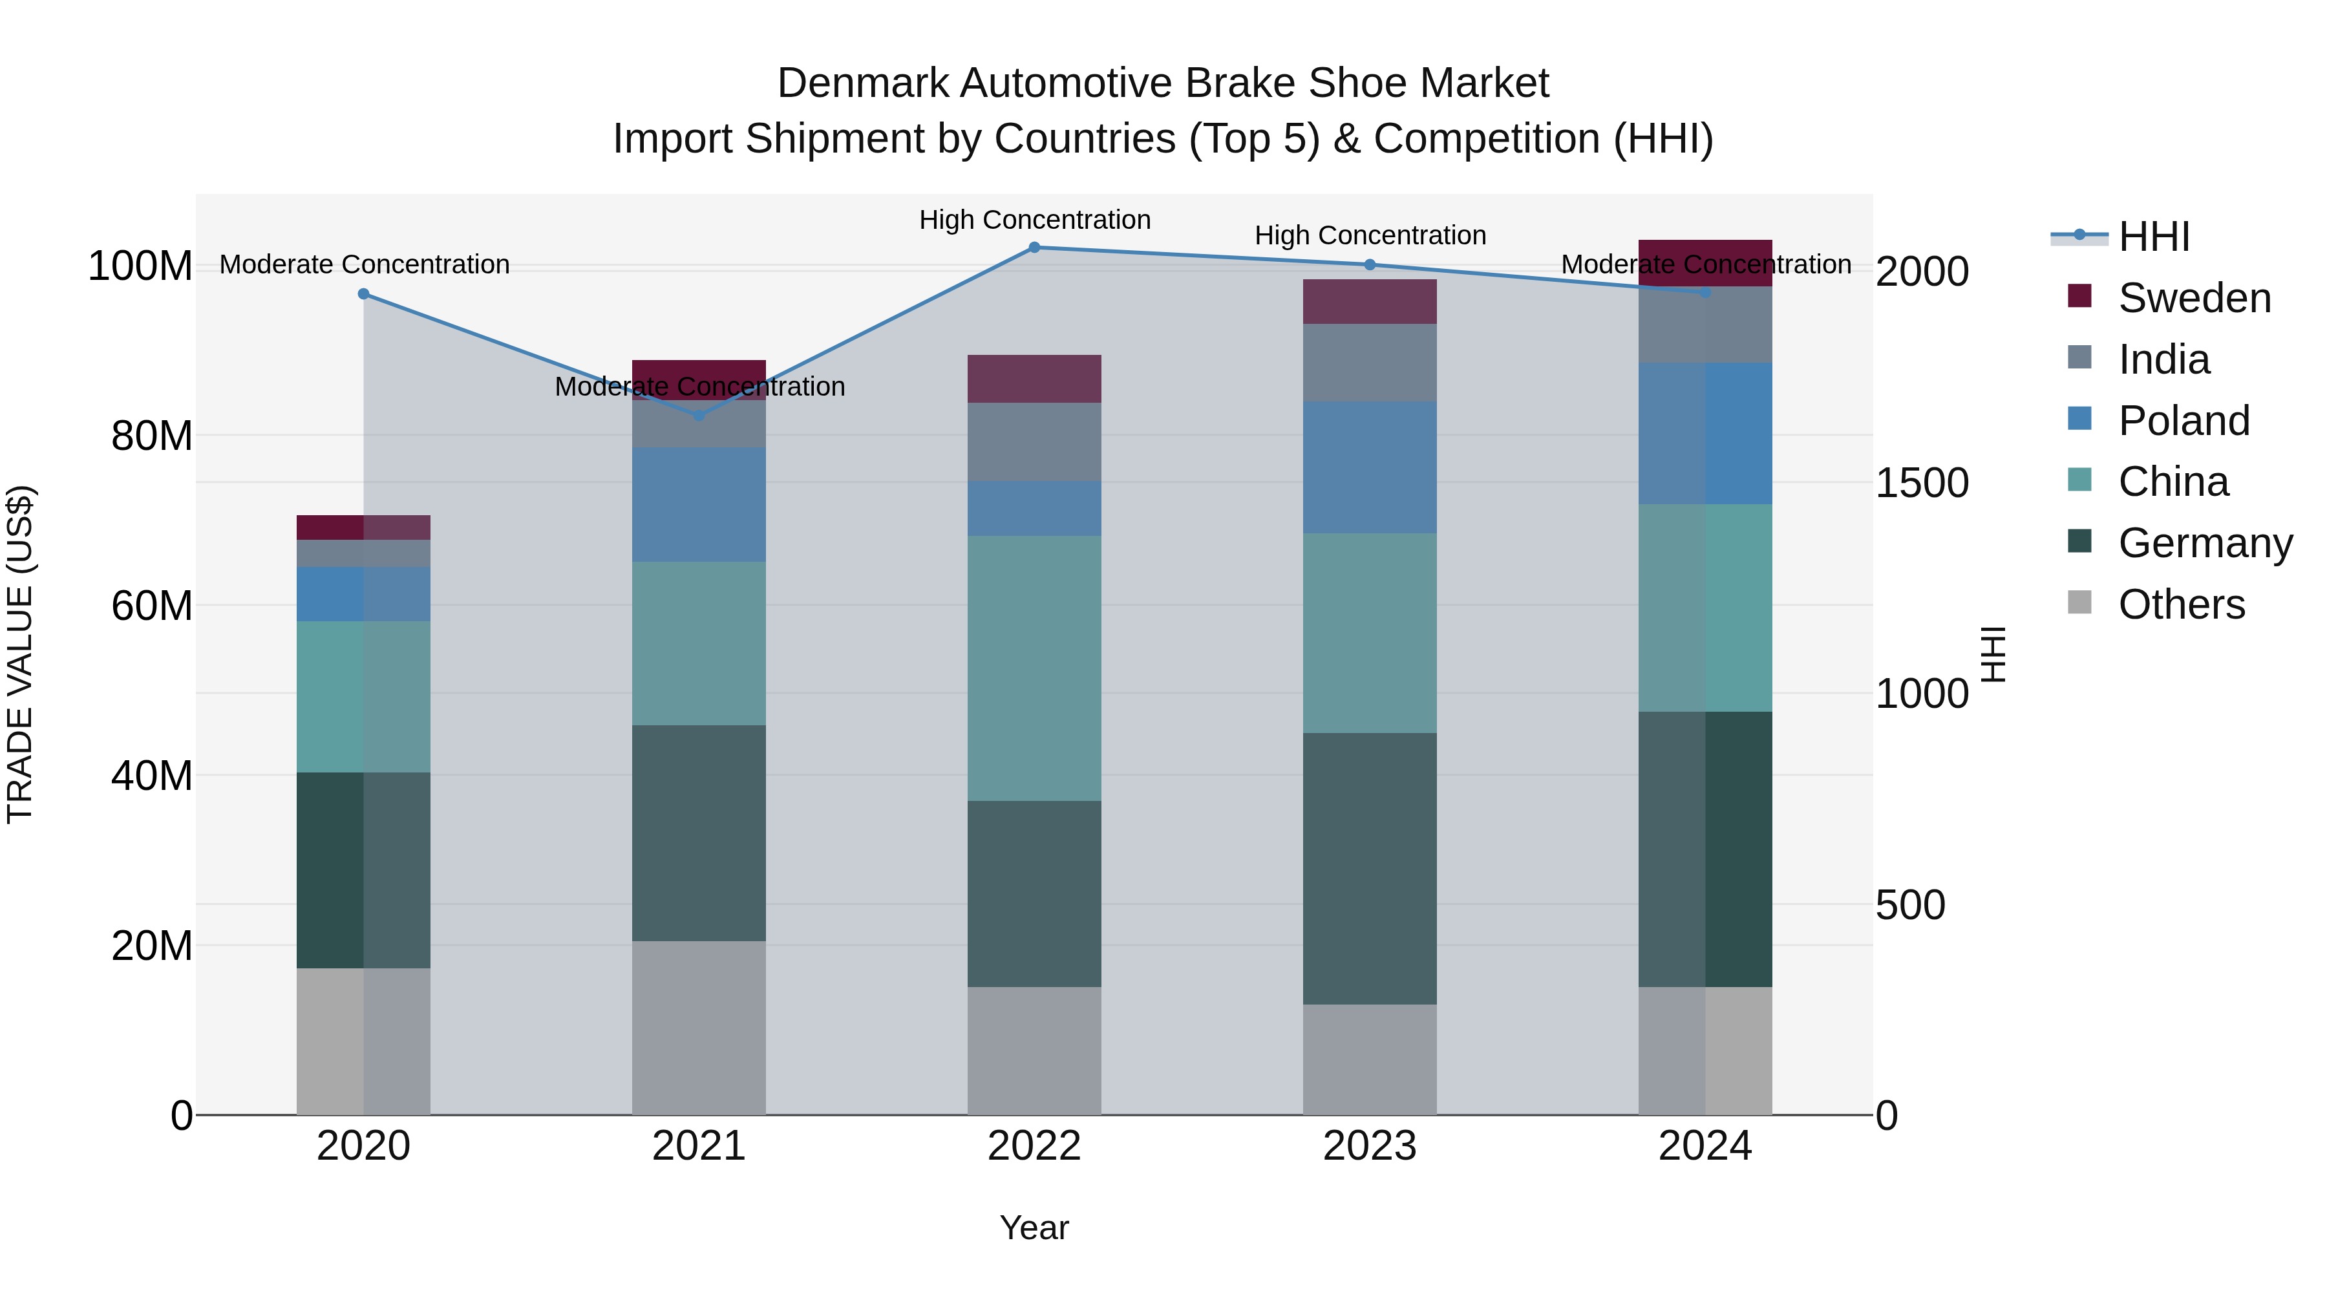Click the 2020 Germany bar segment
Viewport: 2327px width, 1309px height.
click(x=363, y=870)
